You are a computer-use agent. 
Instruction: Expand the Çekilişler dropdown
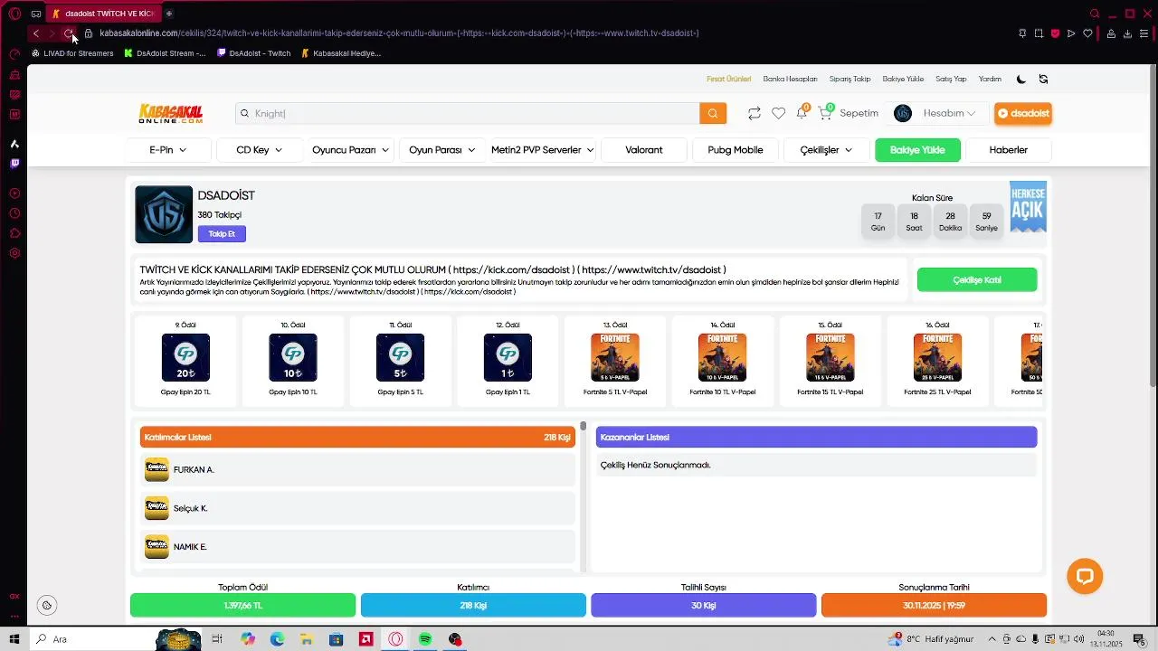coord(826,150)
